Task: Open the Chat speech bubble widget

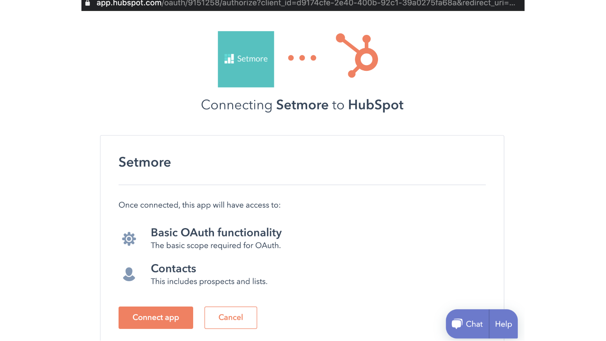Action: coord(467,324)
